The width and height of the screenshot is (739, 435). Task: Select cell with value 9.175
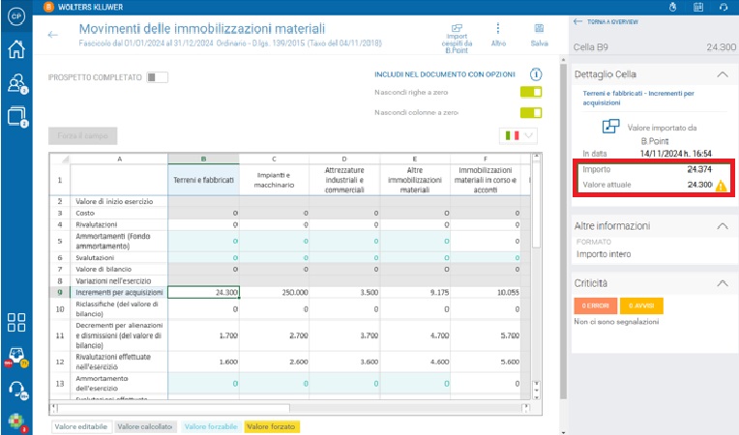tap(415, 292)
